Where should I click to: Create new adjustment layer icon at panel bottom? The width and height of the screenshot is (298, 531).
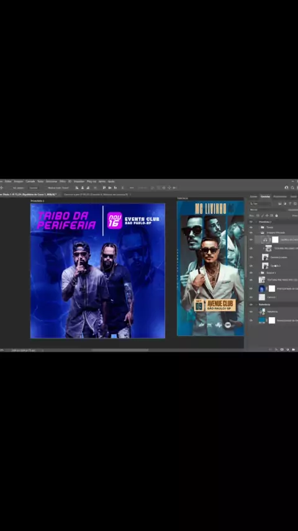coord(287,349)
